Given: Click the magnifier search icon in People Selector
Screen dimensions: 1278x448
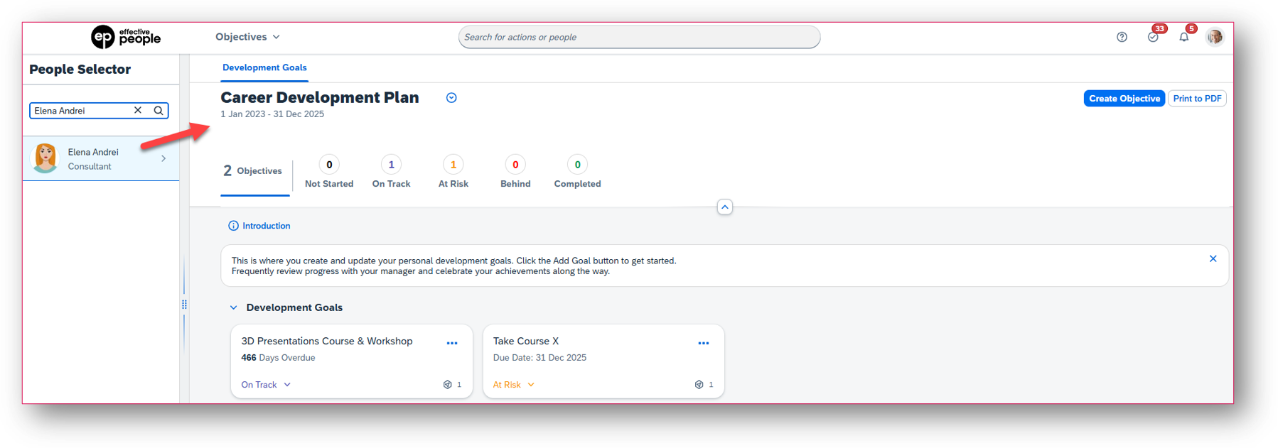Looking at the screenshot, I should click(159, 111).
